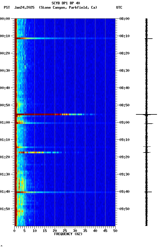159x249 pixels.
Task: Click the seismogram spike just after 08:10
Action: click(x=149, y=39)
